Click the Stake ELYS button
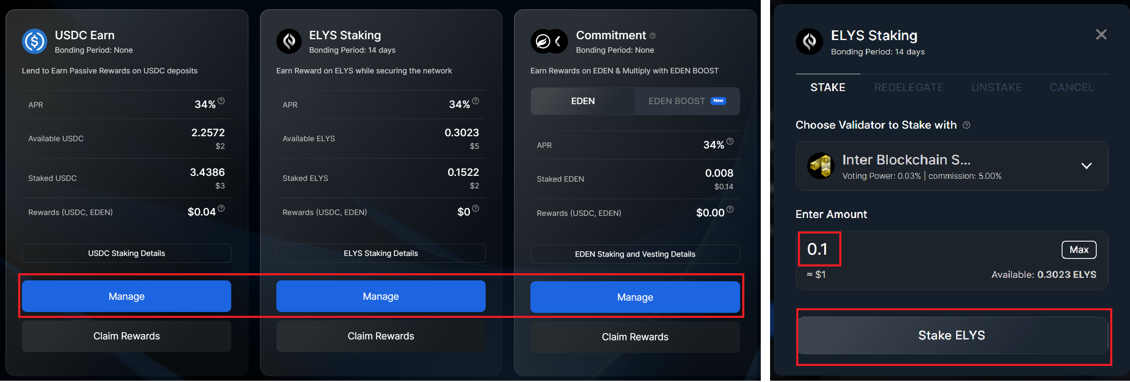This screenshot has height=382, width=1130. pos(952,336)
